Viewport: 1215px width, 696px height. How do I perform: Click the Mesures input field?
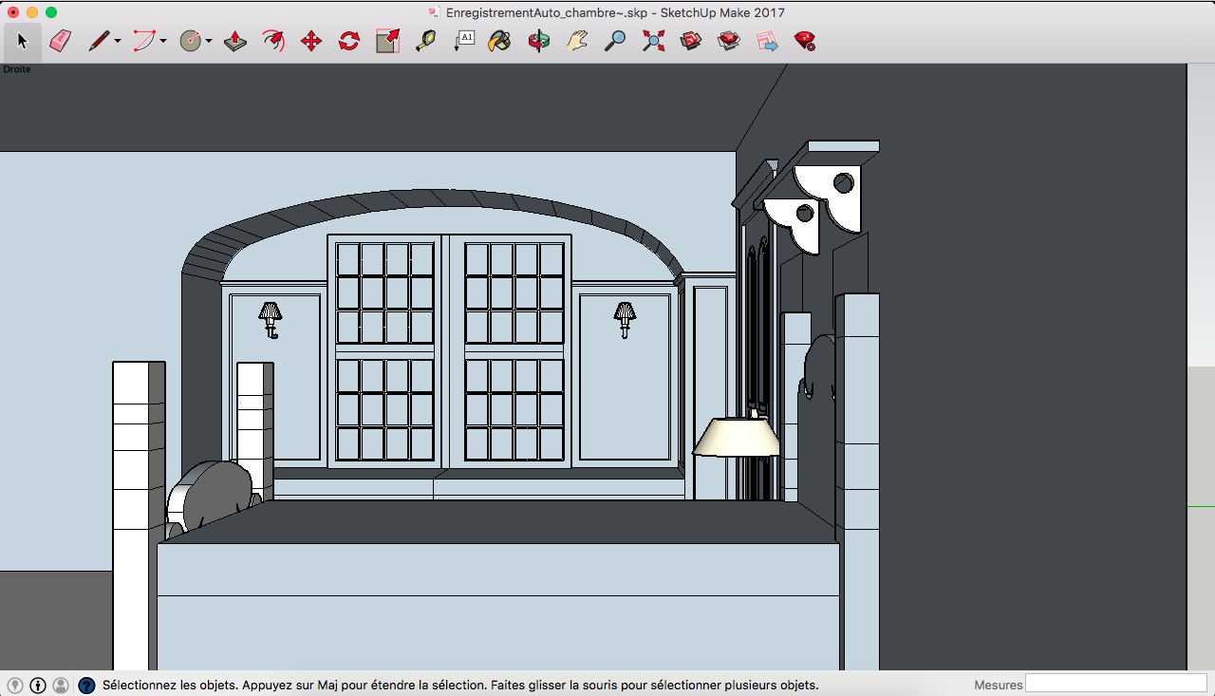[x=1115, y=684]
